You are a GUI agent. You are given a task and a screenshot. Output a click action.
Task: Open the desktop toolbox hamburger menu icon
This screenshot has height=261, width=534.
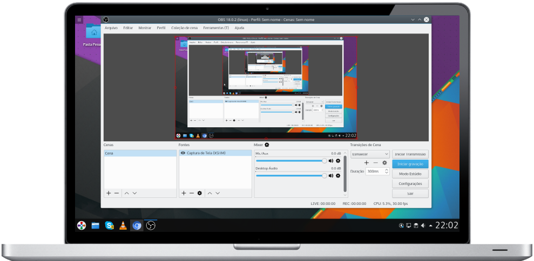tap(79, 19)
